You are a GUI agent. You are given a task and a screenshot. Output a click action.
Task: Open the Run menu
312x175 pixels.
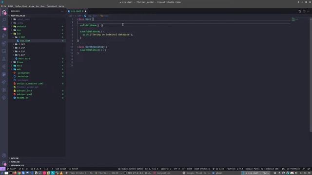pyautogui.click(x=42, y=6)
